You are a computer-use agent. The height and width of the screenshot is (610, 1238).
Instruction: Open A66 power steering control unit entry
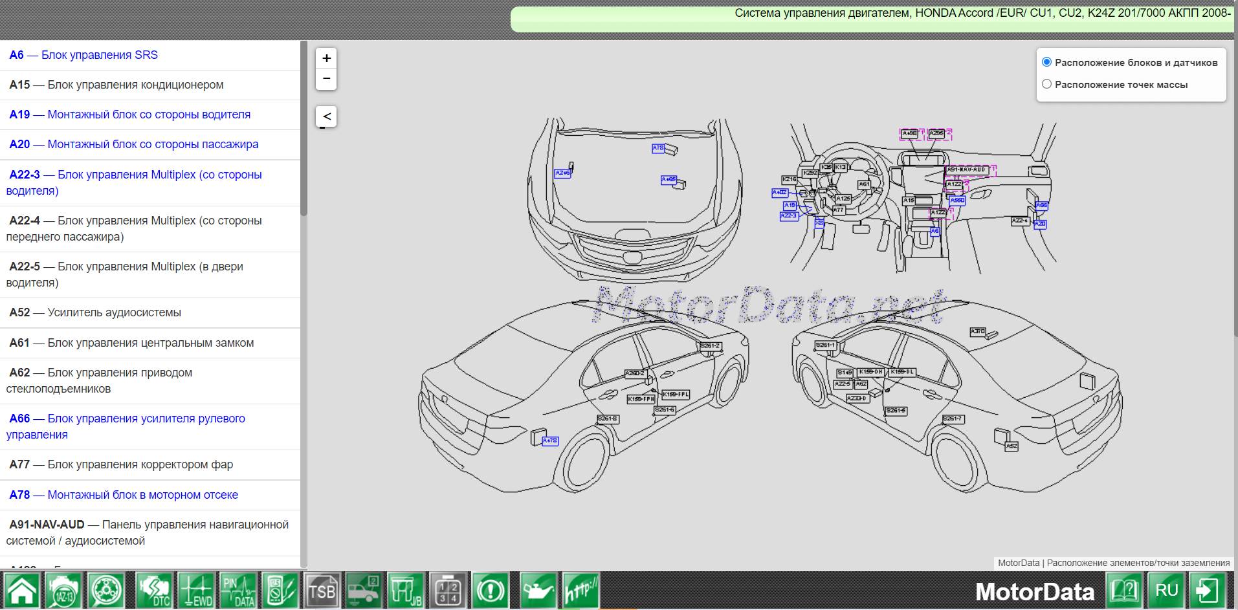click(150, 426)
